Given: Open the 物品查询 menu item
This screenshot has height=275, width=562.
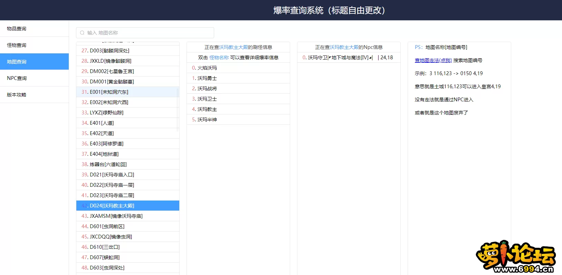Looking at the screenshot, I should click(35, 29).
